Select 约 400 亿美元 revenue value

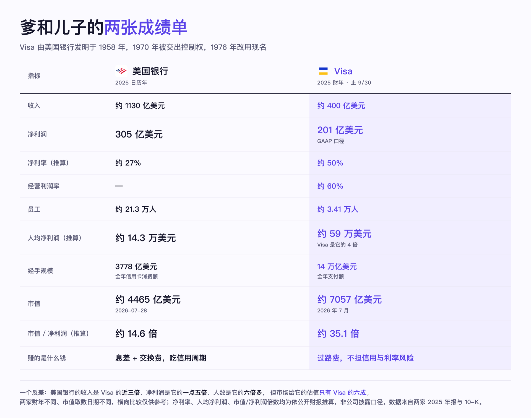tap(341, 105)
